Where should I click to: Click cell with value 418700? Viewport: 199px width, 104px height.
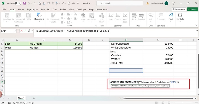click(158, 63)
